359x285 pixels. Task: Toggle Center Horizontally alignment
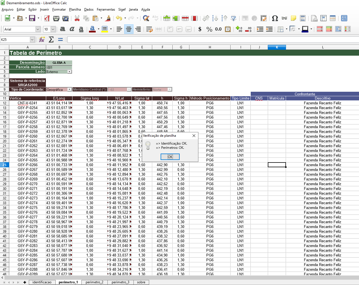coord(129,29)
